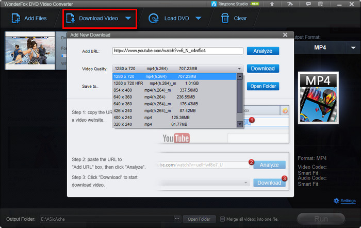This screenshot has height=228, width=361.
Task: Select 1280 x 720 HFR 1.01GB option
Action: click(x=174, y=84)
